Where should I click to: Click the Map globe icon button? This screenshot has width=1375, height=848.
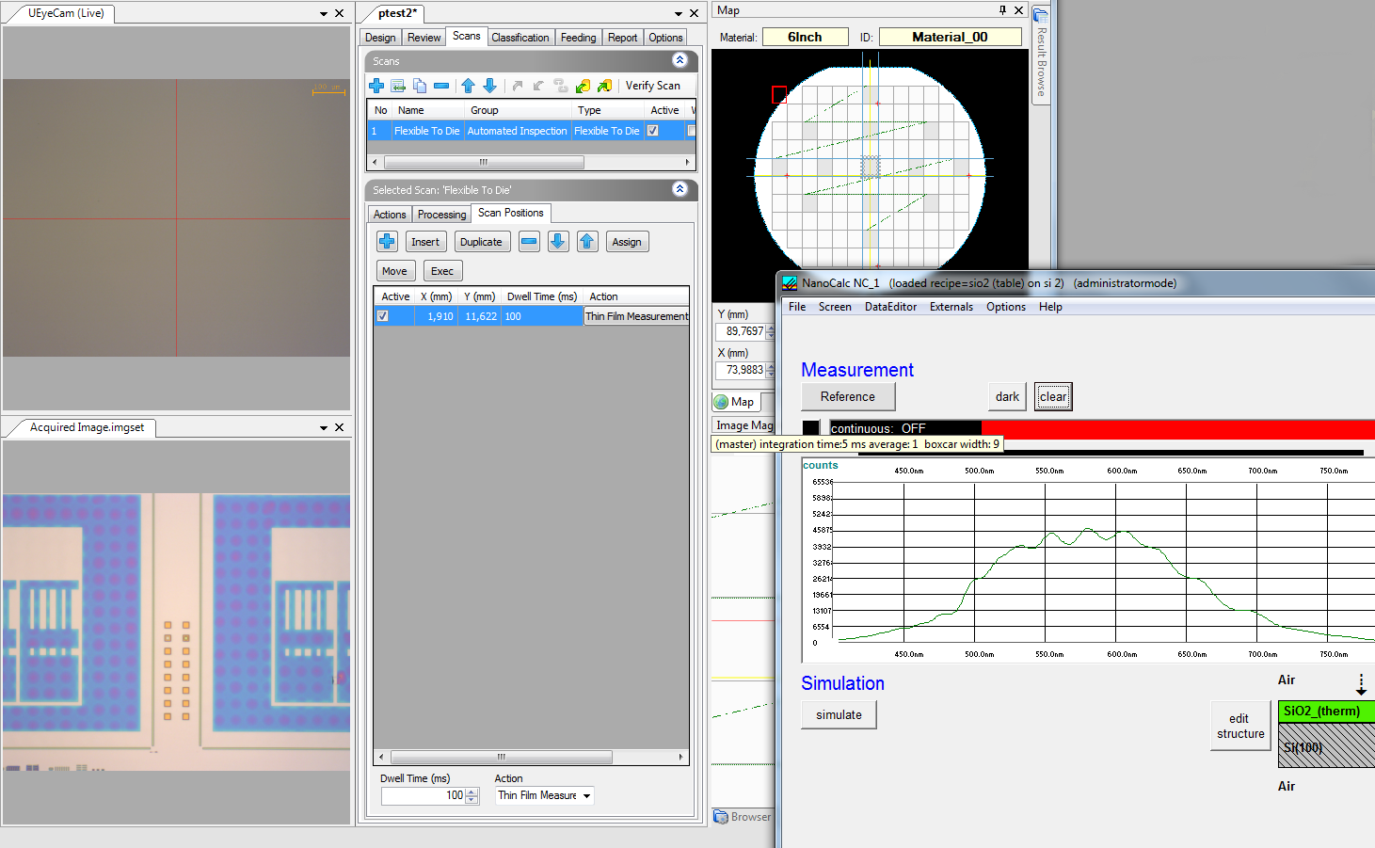point(734,402)
